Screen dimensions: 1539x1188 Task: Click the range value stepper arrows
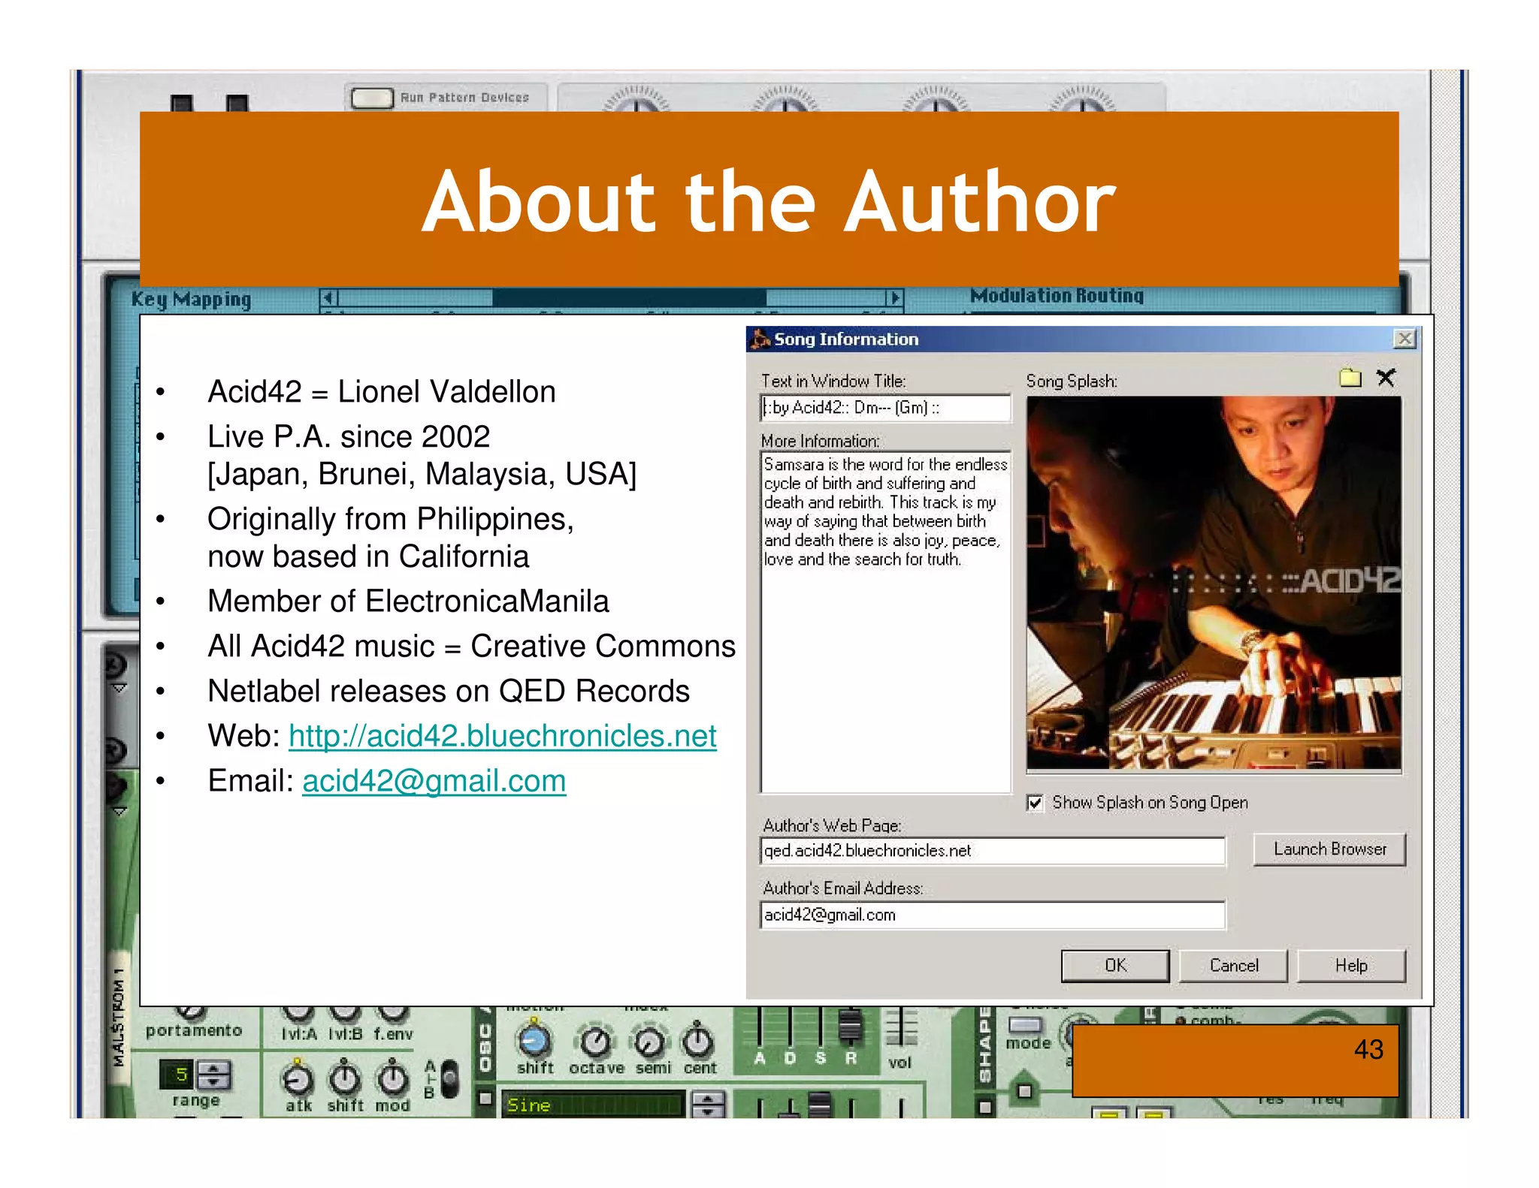click(x=214, y=1075)
